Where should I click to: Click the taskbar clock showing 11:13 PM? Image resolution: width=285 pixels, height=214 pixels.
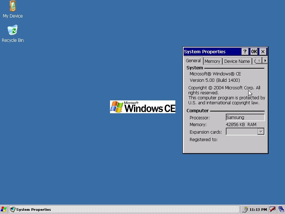tap(258, 209)
